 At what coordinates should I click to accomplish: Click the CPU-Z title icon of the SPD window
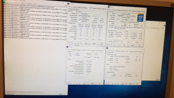point(68,4)
